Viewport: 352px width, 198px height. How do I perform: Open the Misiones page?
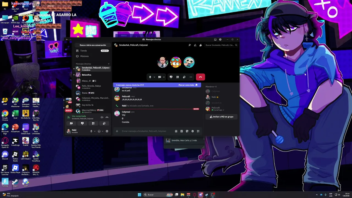click(92, 56)
